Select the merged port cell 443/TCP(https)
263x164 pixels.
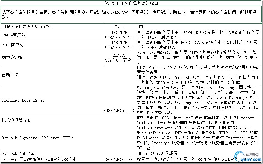click(x=119, y=111)
